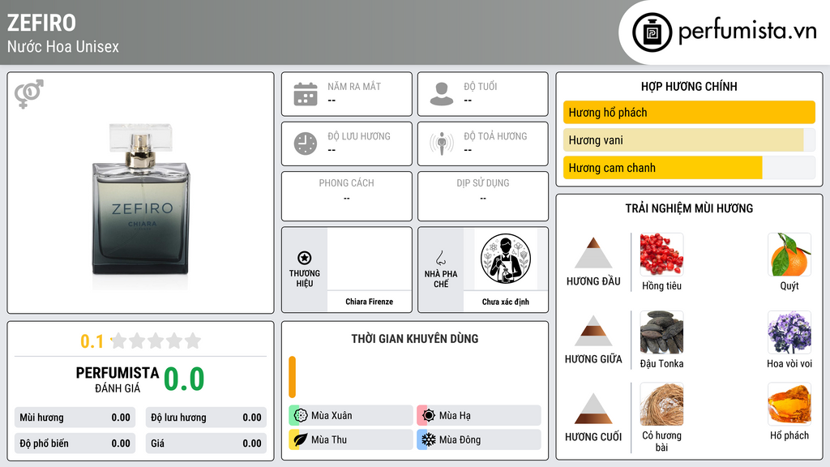This screenshot has width=830, height=467.
Task: Click the perfumista.vn bottle logo
Action: coord(652,32)
